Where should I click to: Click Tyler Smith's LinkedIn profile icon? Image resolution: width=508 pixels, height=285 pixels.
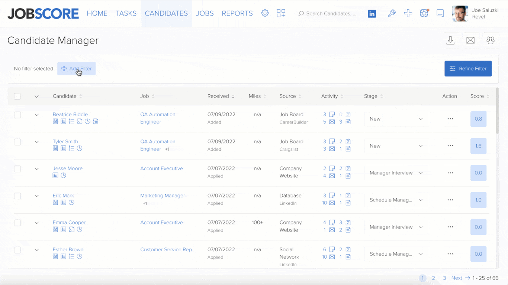[x=64, y=148]
